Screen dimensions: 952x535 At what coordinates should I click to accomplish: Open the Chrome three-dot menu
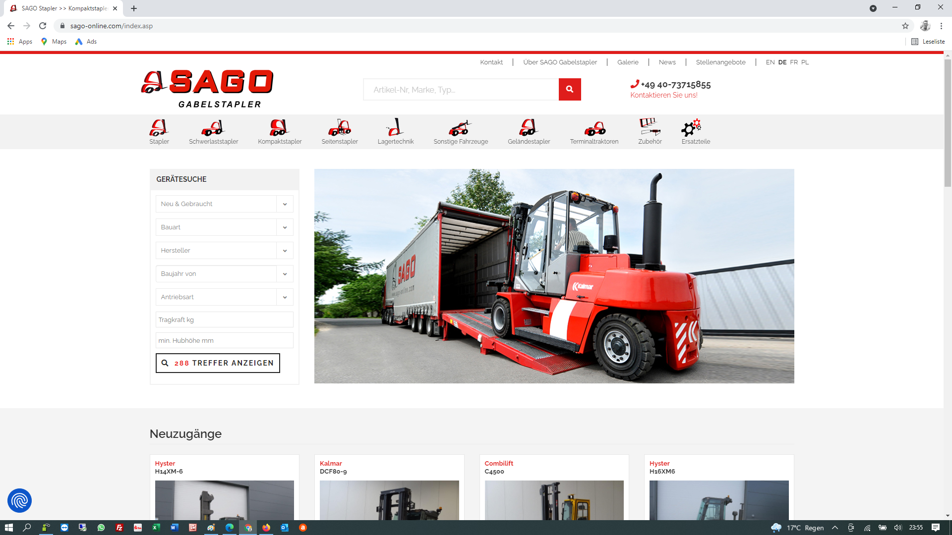[x=941, y=26]
